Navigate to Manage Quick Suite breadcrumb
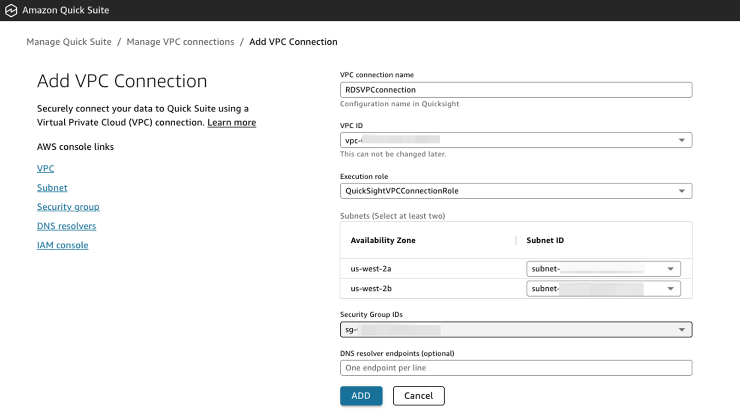Viewport: 740px width, 416px height. pyautogui.click(x=69, y=42)
